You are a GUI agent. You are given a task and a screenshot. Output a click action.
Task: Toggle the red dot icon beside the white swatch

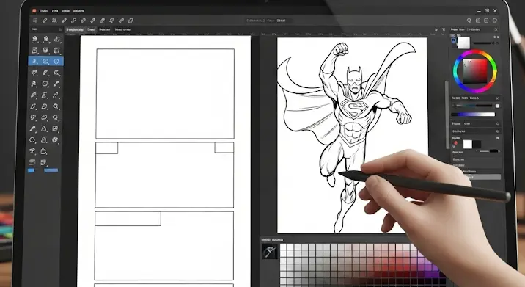tap(455, 144)
